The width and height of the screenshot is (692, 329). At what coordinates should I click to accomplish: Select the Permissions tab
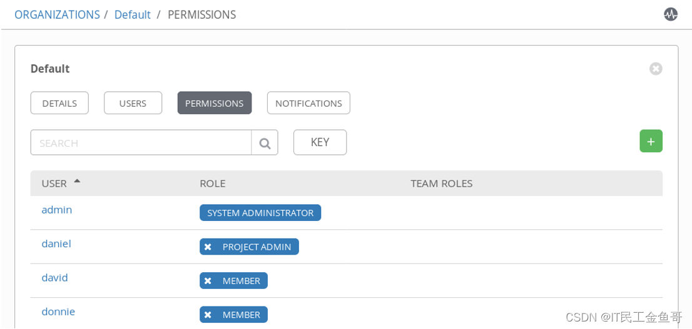[x=214, y=104]
